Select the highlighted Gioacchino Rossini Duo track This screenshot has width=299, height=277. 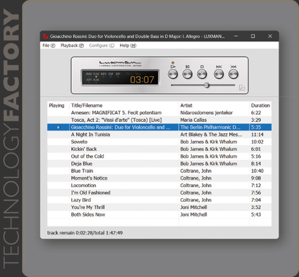159,127
